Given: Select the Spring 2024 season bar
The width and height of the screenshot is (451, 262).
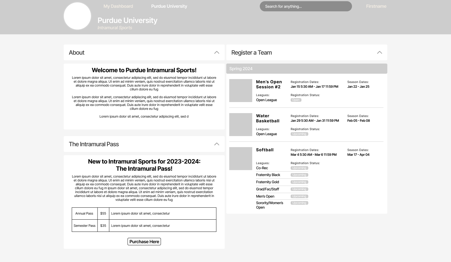Looking at the screenshot, I should click(x=307, y=69).
